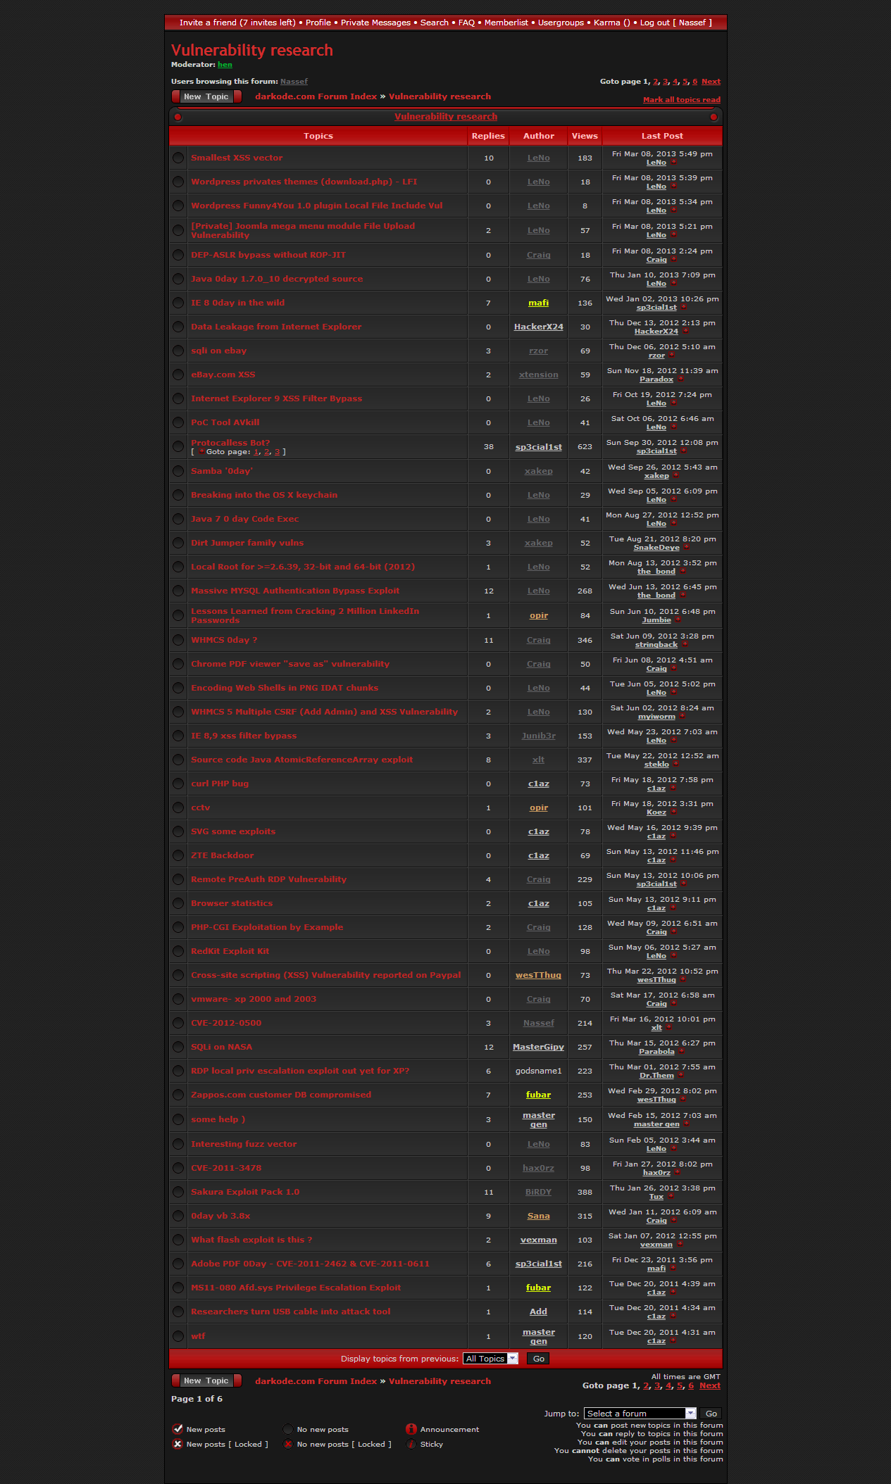Click the topic status icon beside Smallest XSS vector
891x1484 pixels.
pos(178,158)
